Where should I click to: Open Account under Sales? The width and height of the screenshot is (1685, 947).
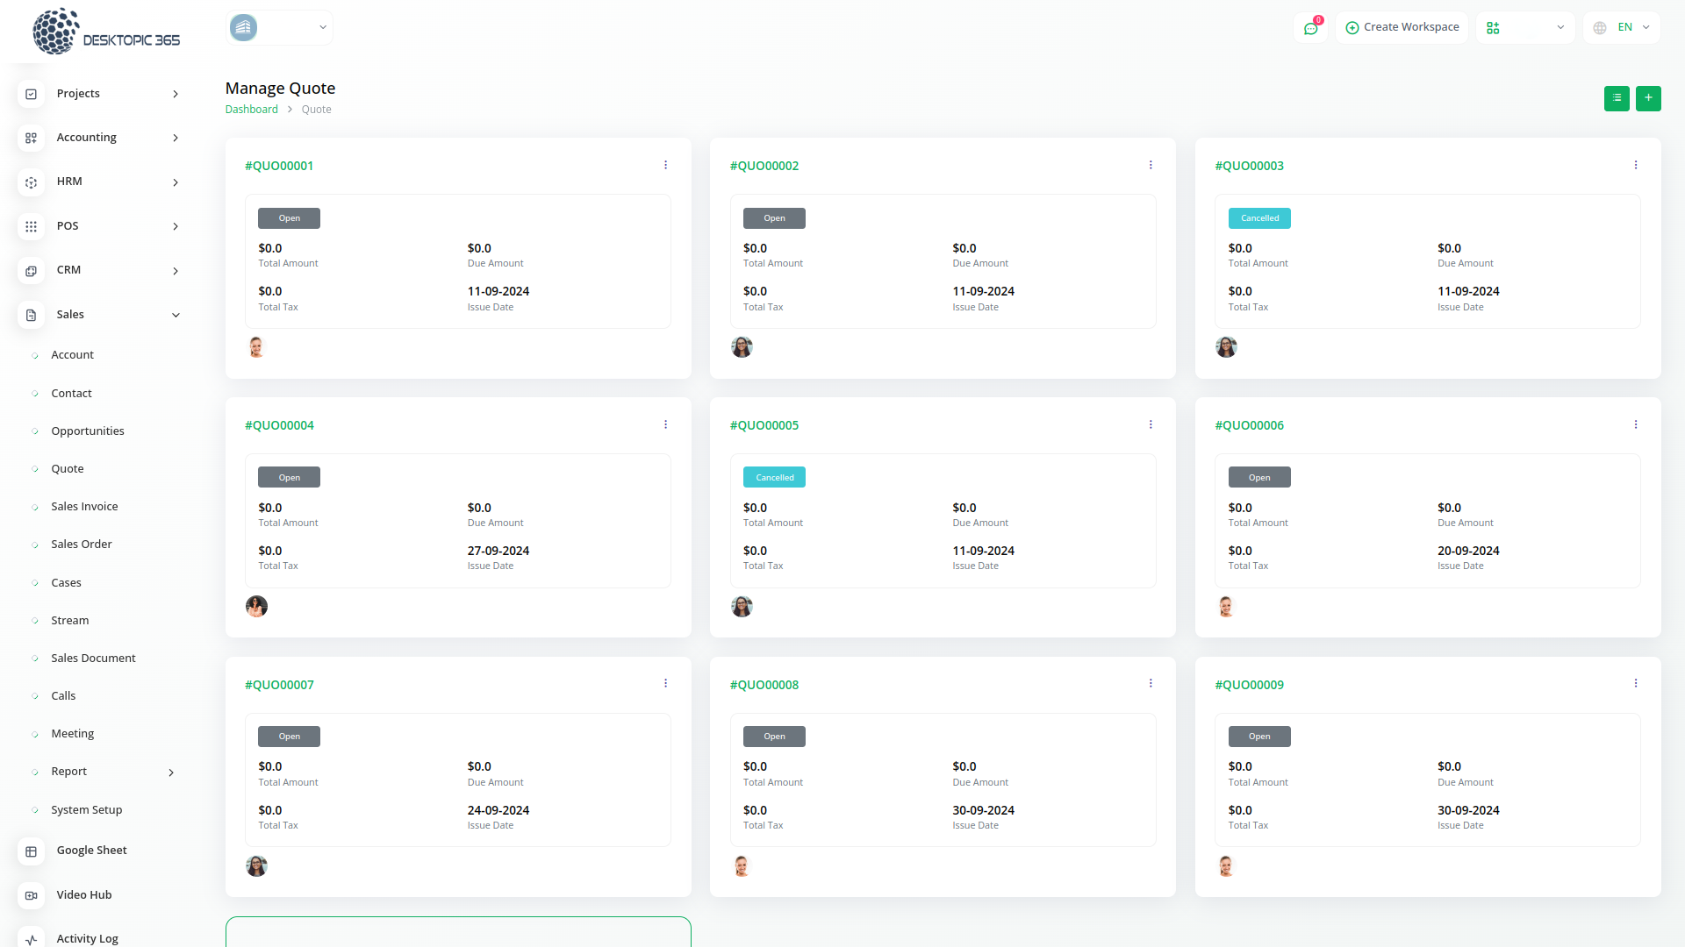coord(72,355)
